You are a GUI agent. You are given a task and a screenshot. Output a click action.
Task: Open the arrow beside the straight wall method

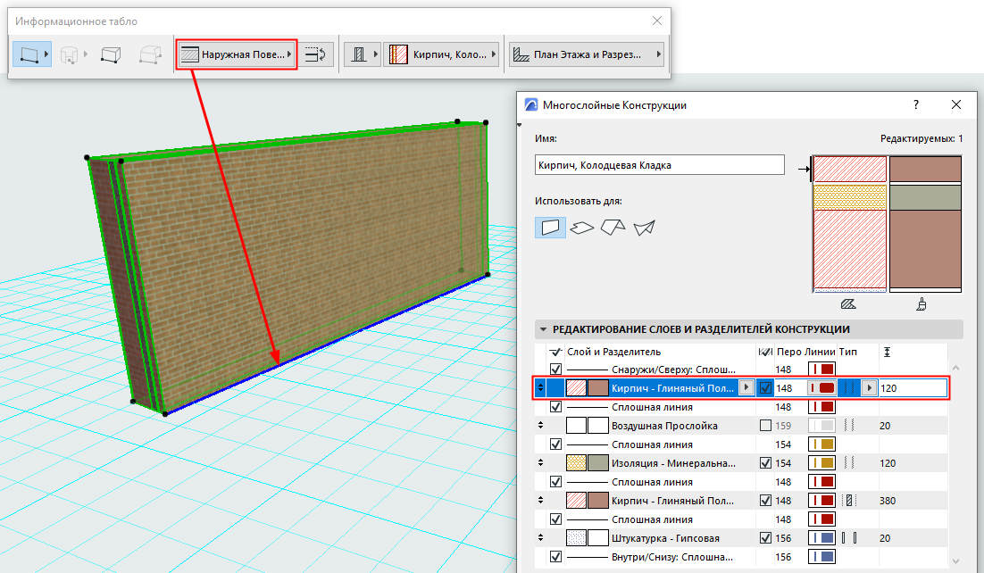click(x=46, y=54)
